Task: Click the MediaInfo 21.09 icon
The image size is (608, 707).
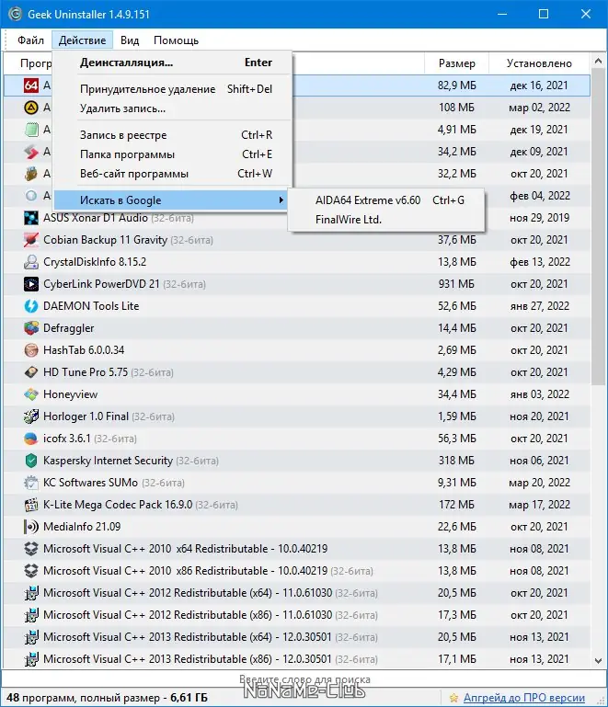Action: [31, 527]
